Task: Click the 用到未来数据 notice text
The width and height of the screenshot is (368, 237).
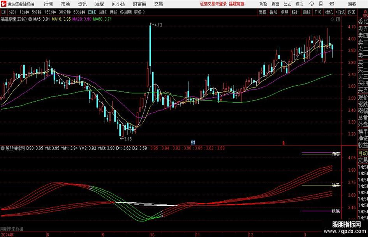Action: [x=12, y=229]
